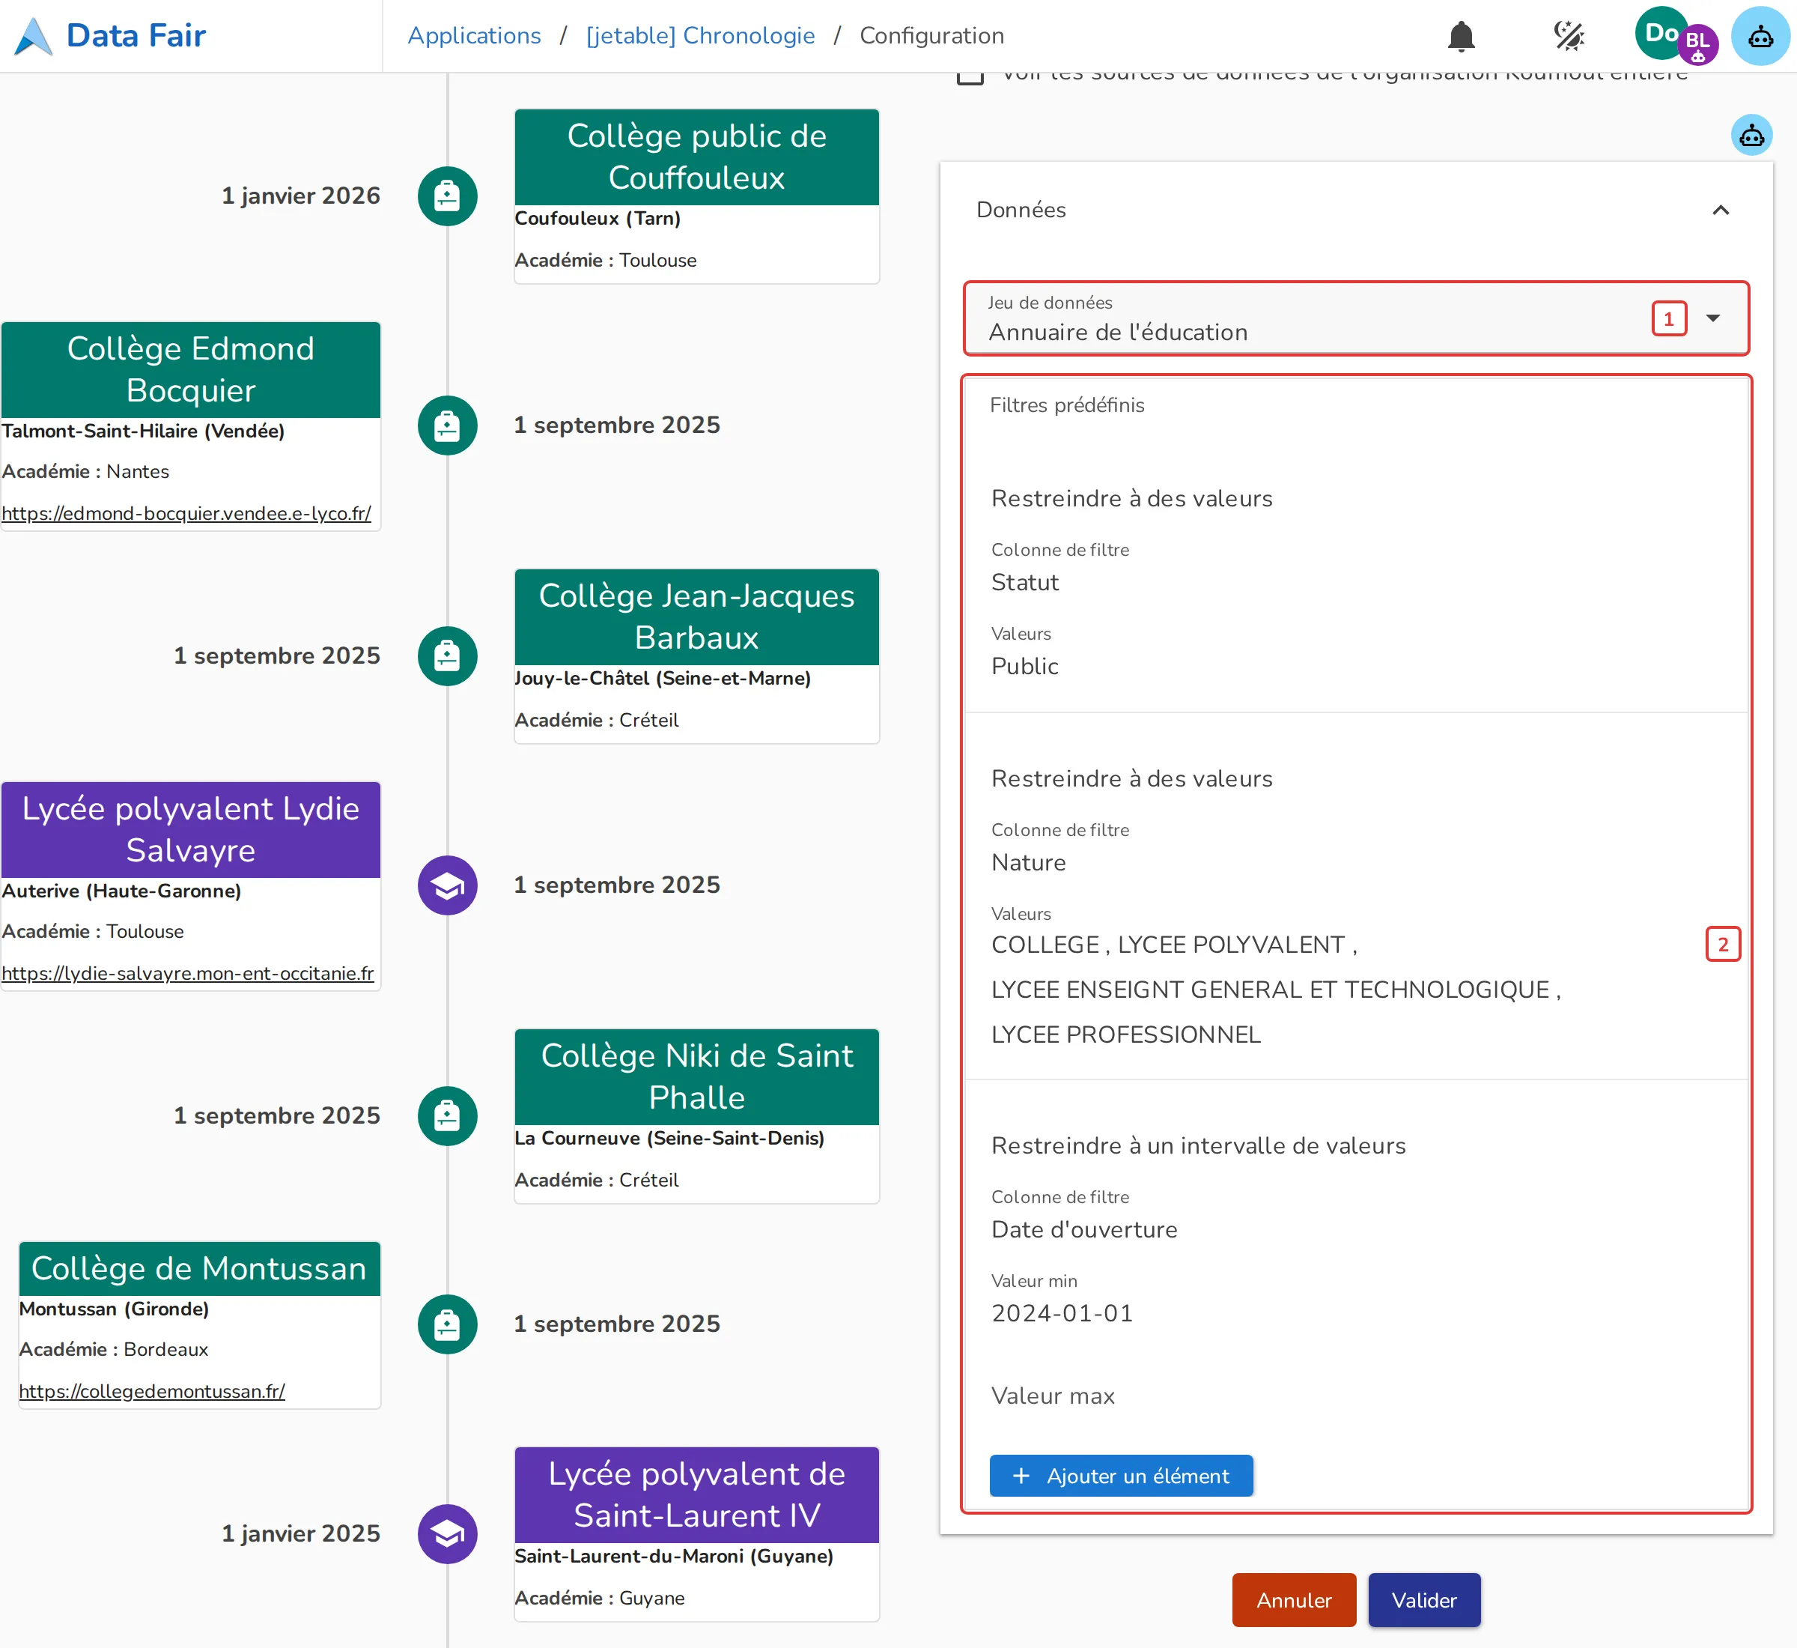Image resolution: width=1797 pixels, height=1648 pixels.
Task: Toggle the dark mode theme icon
Action: click(1569, 36)
